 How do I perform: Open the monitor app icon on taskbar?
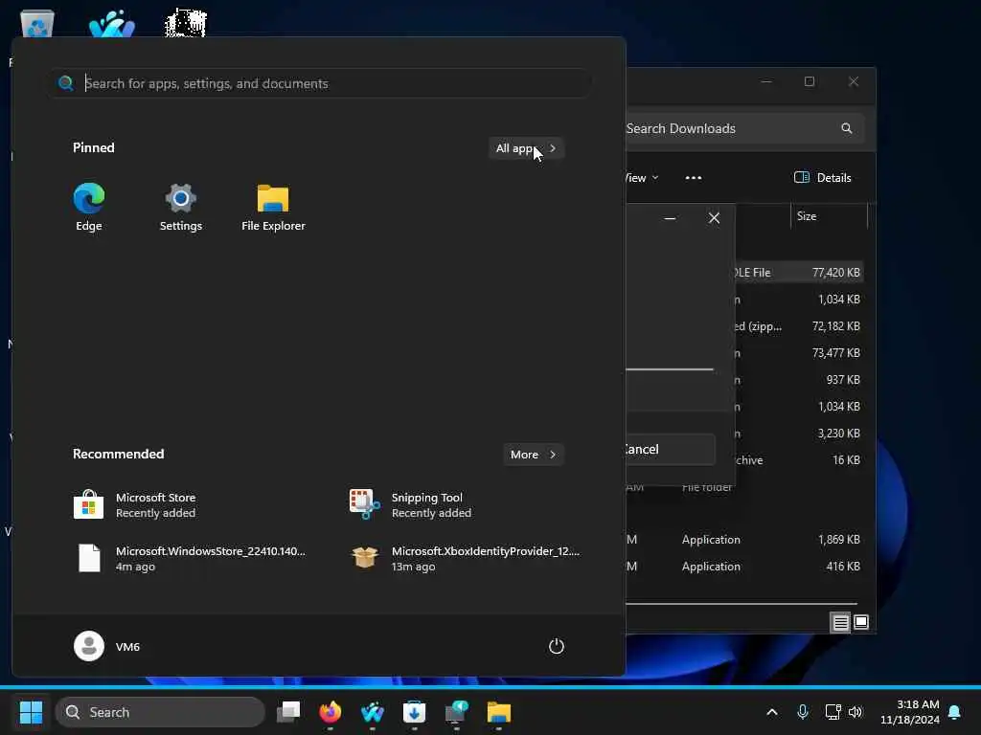[456, 712]
